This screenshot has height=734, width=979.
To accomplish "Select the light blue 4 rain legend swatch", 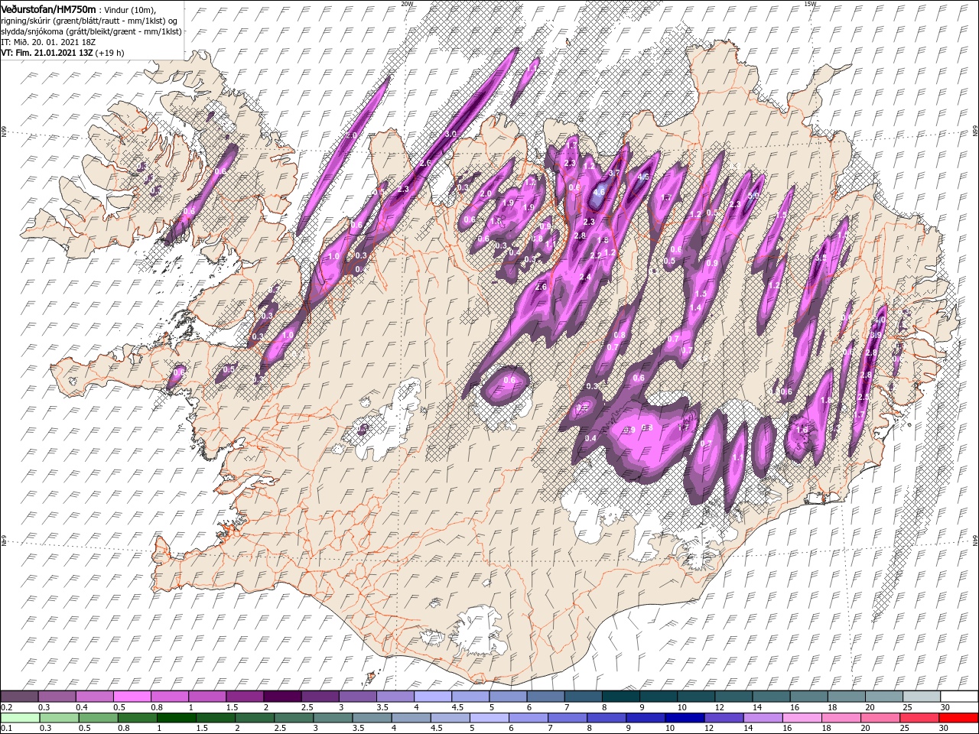I will (410, 718).
